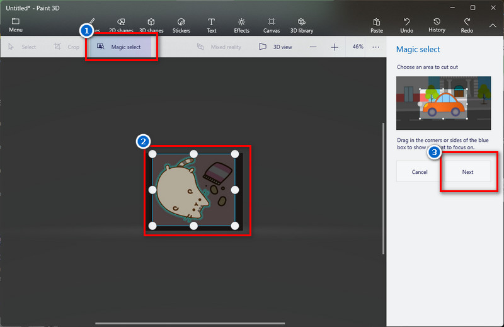Click the horizontal scrollbar at bottom

190,323
